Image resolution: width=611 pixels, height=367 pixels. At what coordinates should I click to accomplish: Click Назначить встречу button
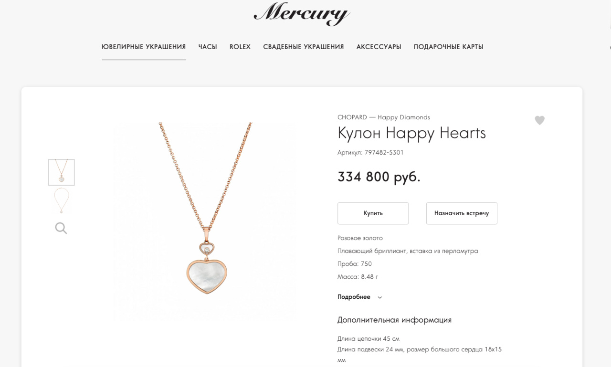pyautogui.click(x=462, y=213)
